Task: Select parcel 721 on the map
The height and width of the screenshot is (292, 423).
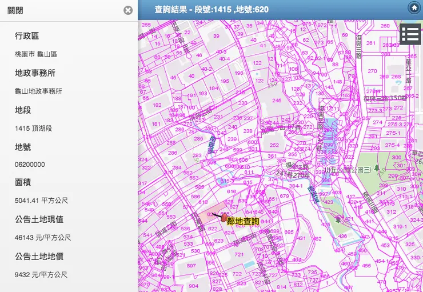Action: coord(239,254)
